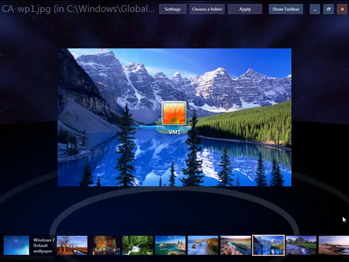Restore the window size
The height and width of the screenshot is (262, 349).
pyautogui.click(x=329, y=9)
